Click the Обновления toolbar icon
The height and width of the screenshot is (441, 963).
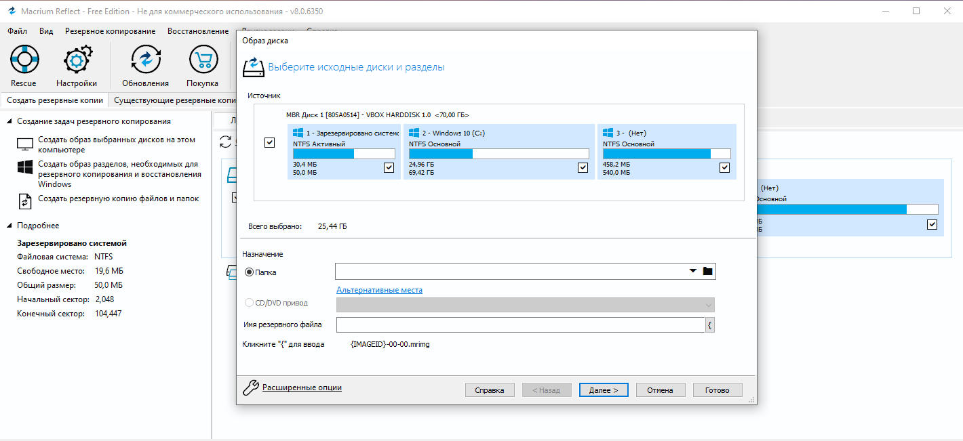click(145, 60)
